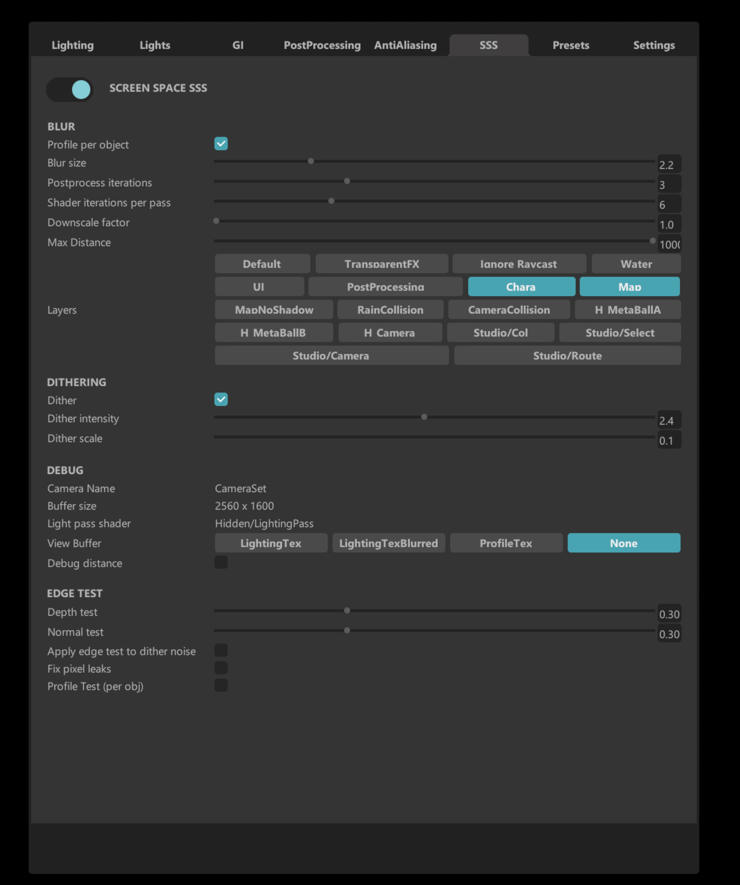Disable the Dither checkbox
740x885 pixels.
coord(221,399)
